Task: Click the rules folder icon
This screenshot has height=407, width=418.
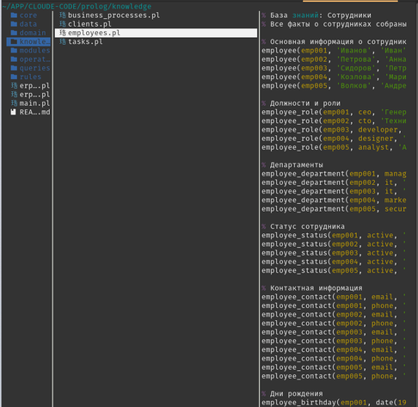Action: (14, 77)
